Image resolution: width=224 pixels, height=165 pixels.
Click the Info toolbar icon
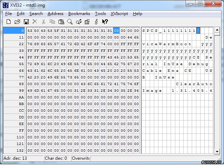point(96,22)
